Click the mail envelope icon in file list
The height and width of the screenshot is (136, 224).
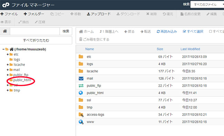pyautogui.click(x=81, y=79)
